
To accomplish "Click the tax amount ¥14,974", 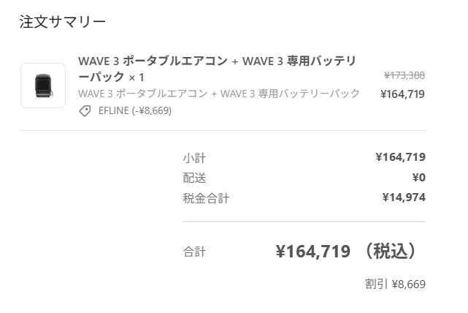I will point(404,197).
